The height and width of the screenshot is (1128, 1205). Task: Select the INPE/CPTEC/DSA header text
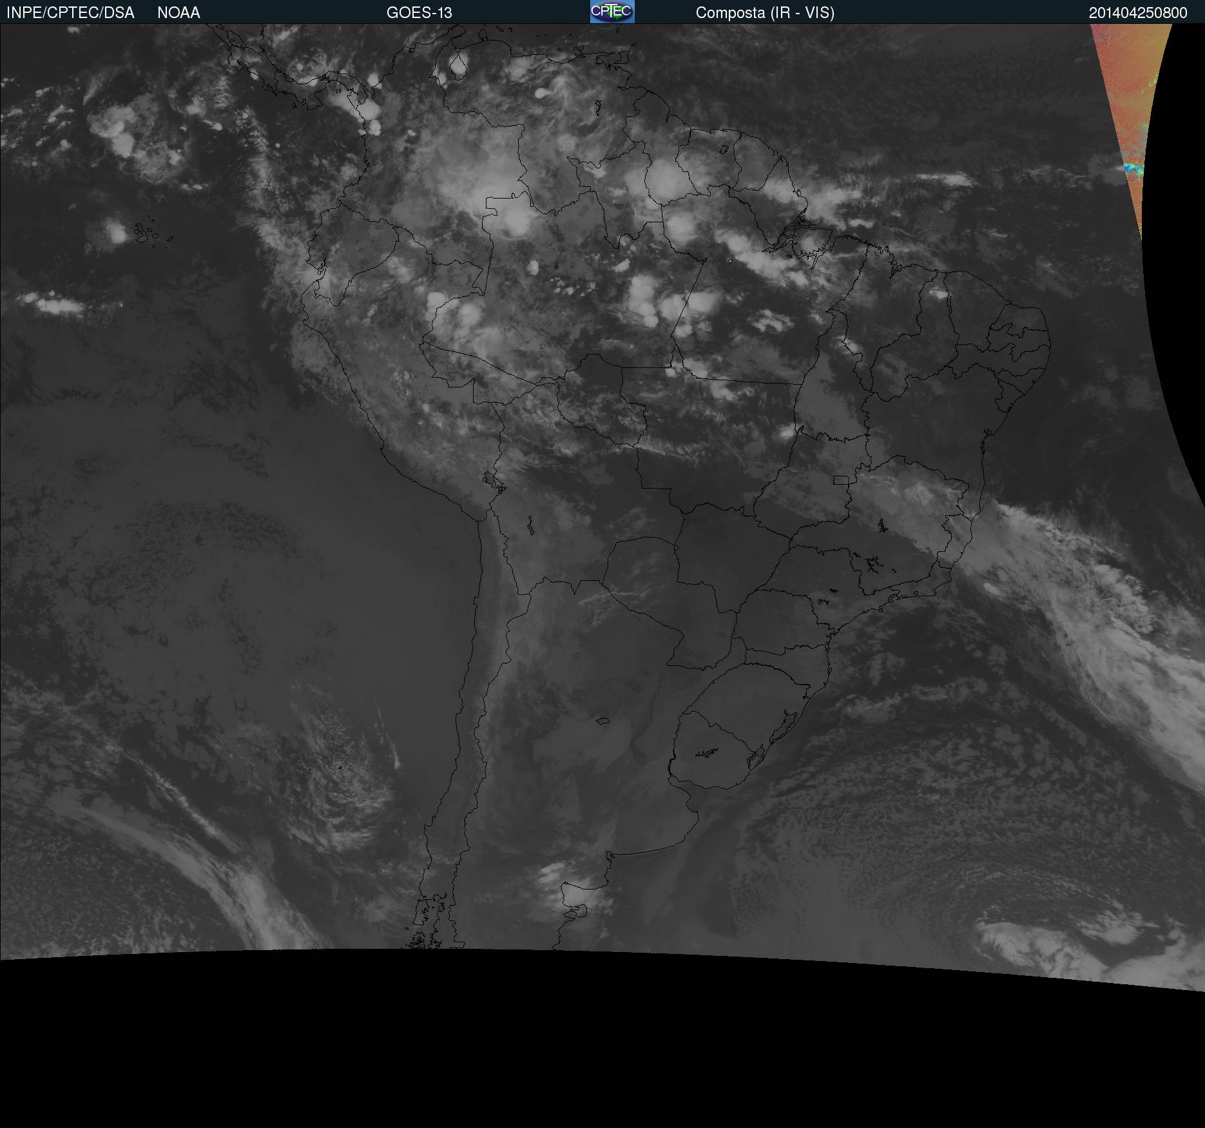(x=70, y=13)
